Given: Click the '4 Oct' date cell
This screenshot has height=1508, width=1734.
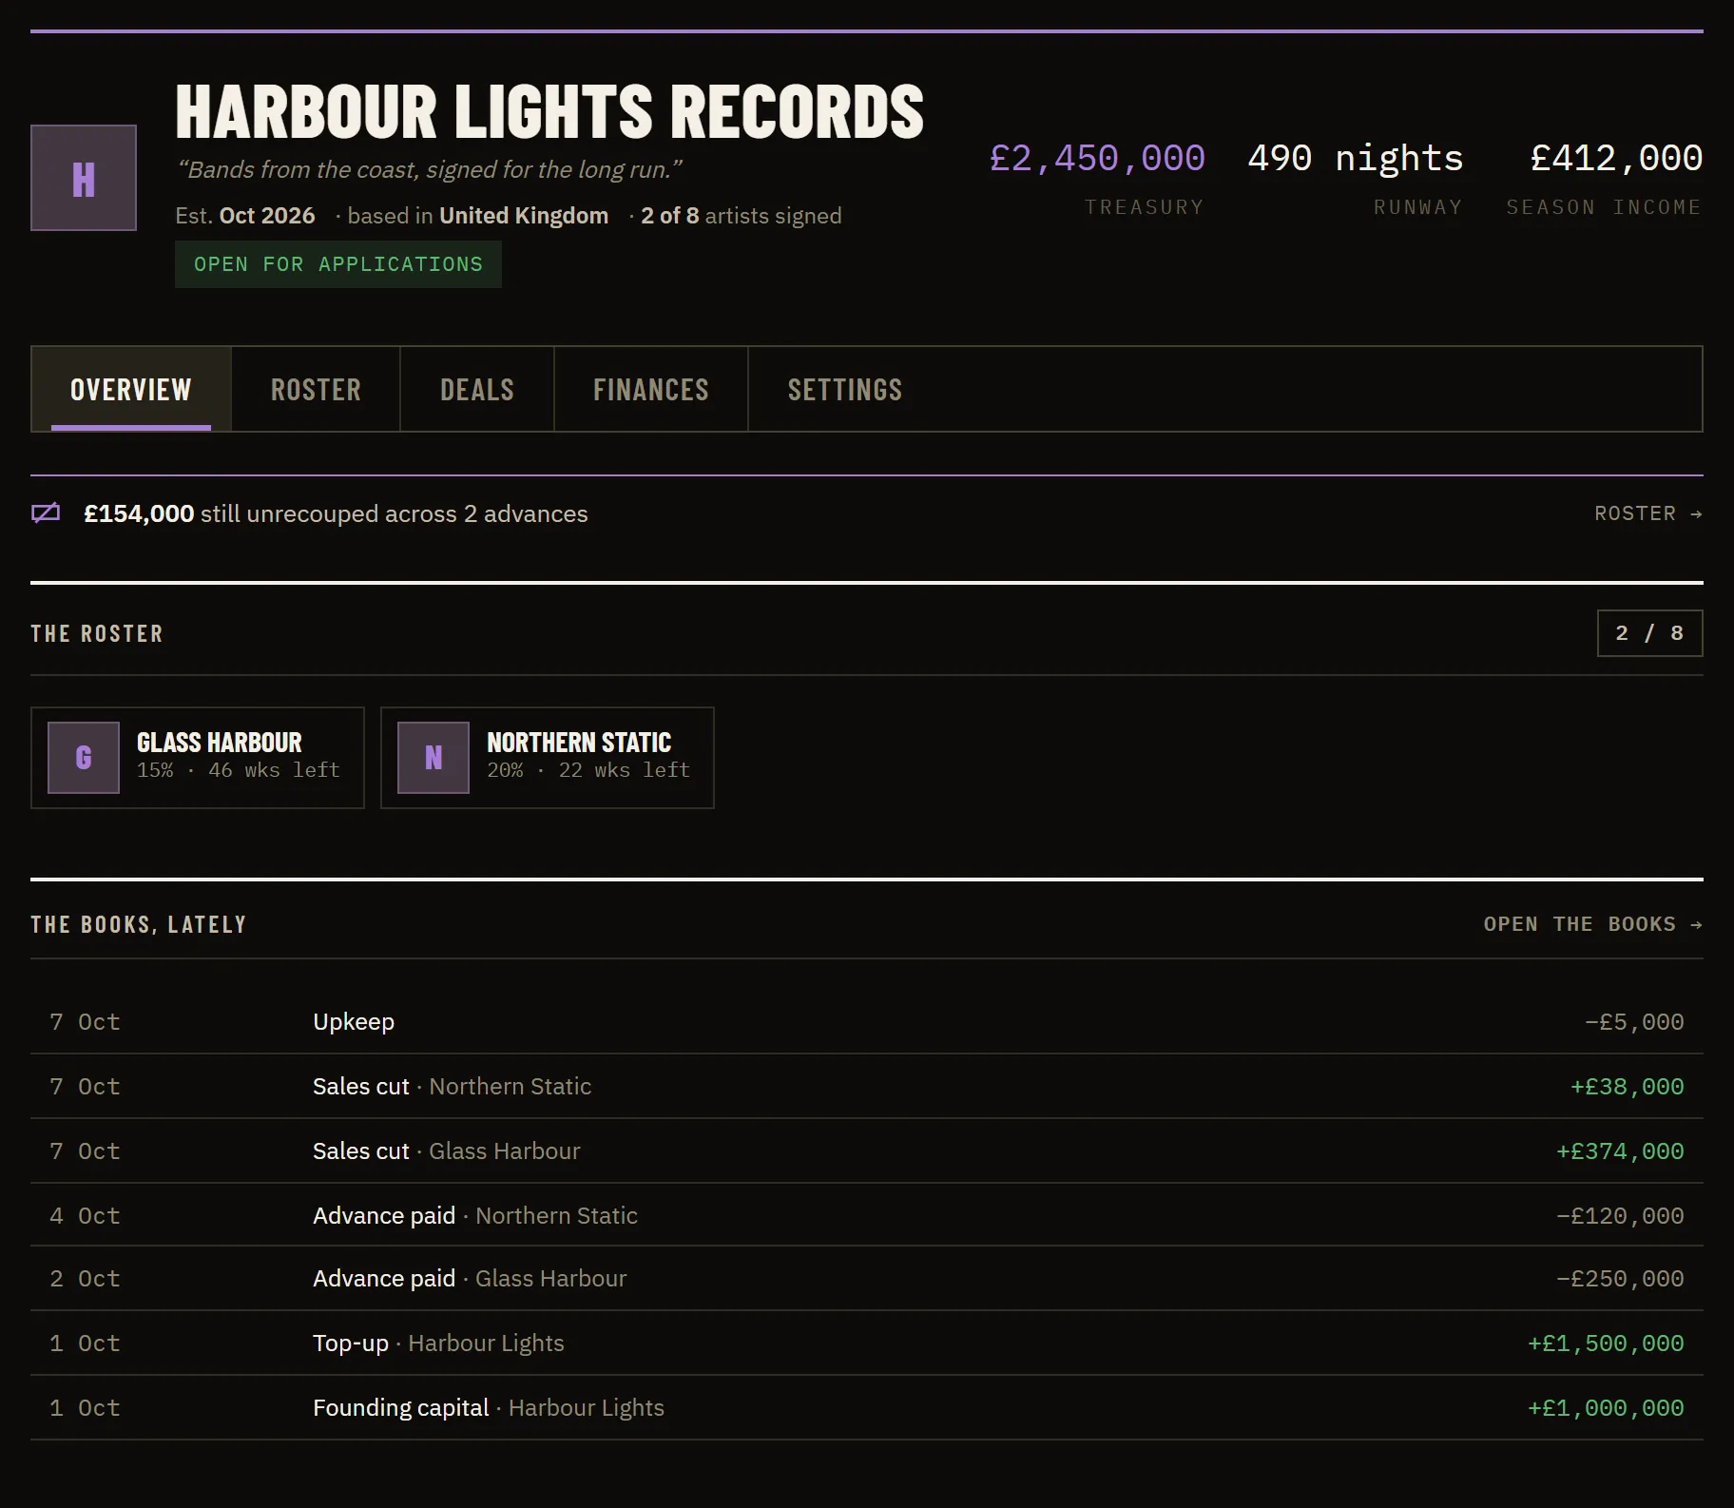Looking at the screenshot, I should click(85, 1216).
